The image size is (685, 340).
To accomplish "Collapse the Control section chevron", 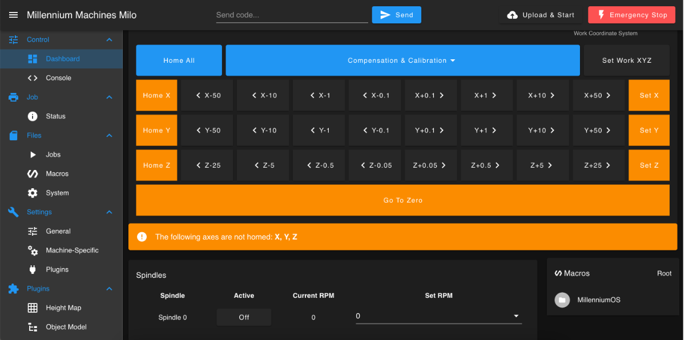I will (x=109, y=39).
